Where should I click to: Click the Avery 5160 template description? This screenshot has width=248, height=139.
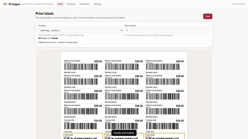(61, 35)
